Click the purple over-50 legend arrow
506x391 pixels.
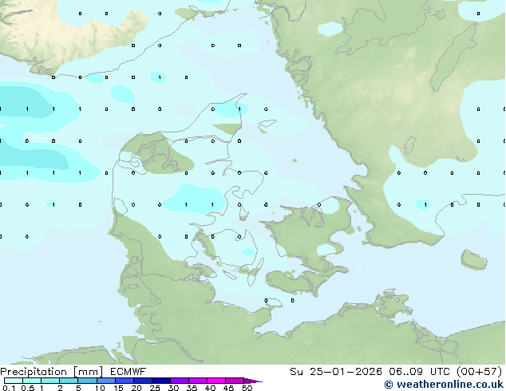coord(253,381)
